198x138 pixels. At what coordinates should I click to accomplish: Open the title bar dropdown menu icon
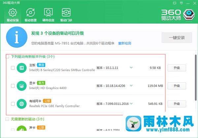[x=181, y=3]
